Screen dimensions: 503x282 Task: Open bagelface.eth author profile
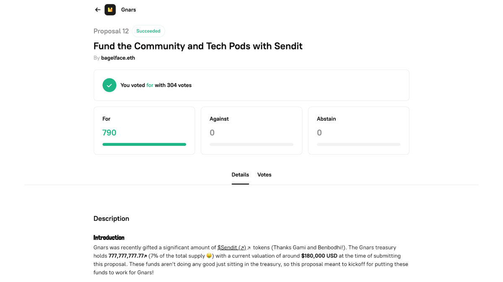tap(118, 58)
